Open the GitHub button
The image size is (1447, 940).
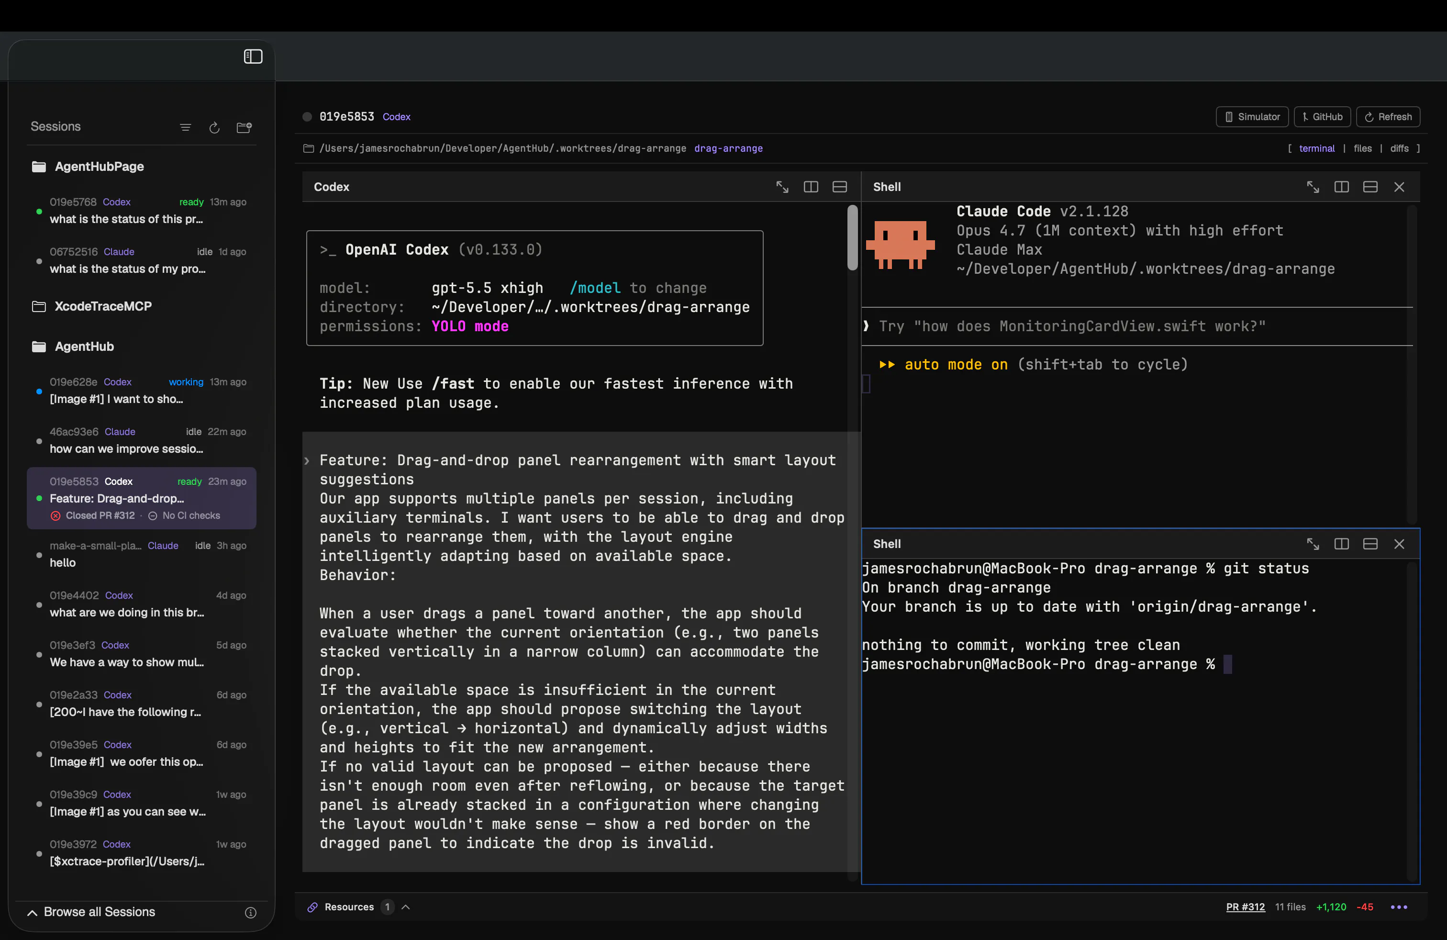coord(1323,117)
